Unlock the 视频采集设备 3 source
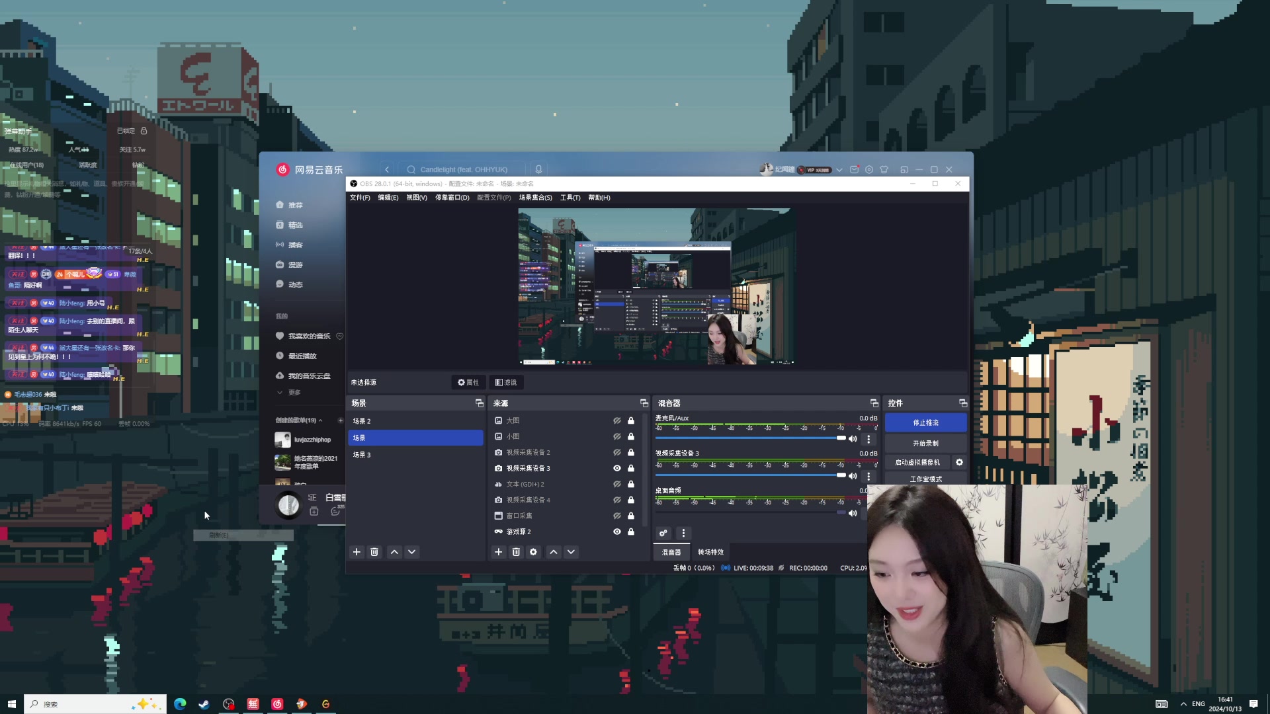This screenshot has width=1270, height=714. coord(631,468)
